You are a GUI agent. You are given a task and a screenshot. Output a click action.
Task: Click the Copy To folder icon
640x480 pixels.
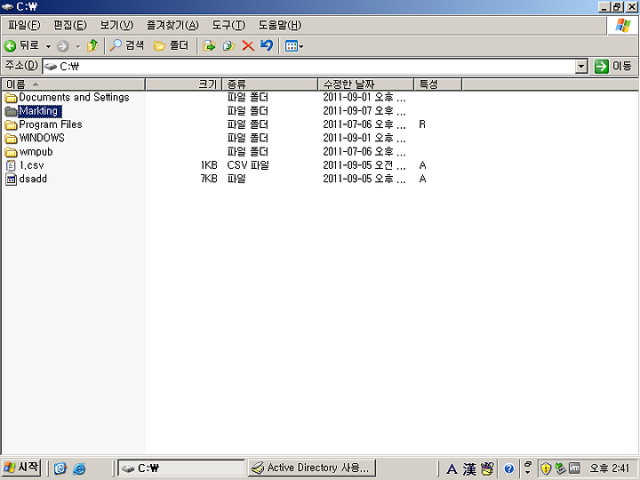coord(228,45)
